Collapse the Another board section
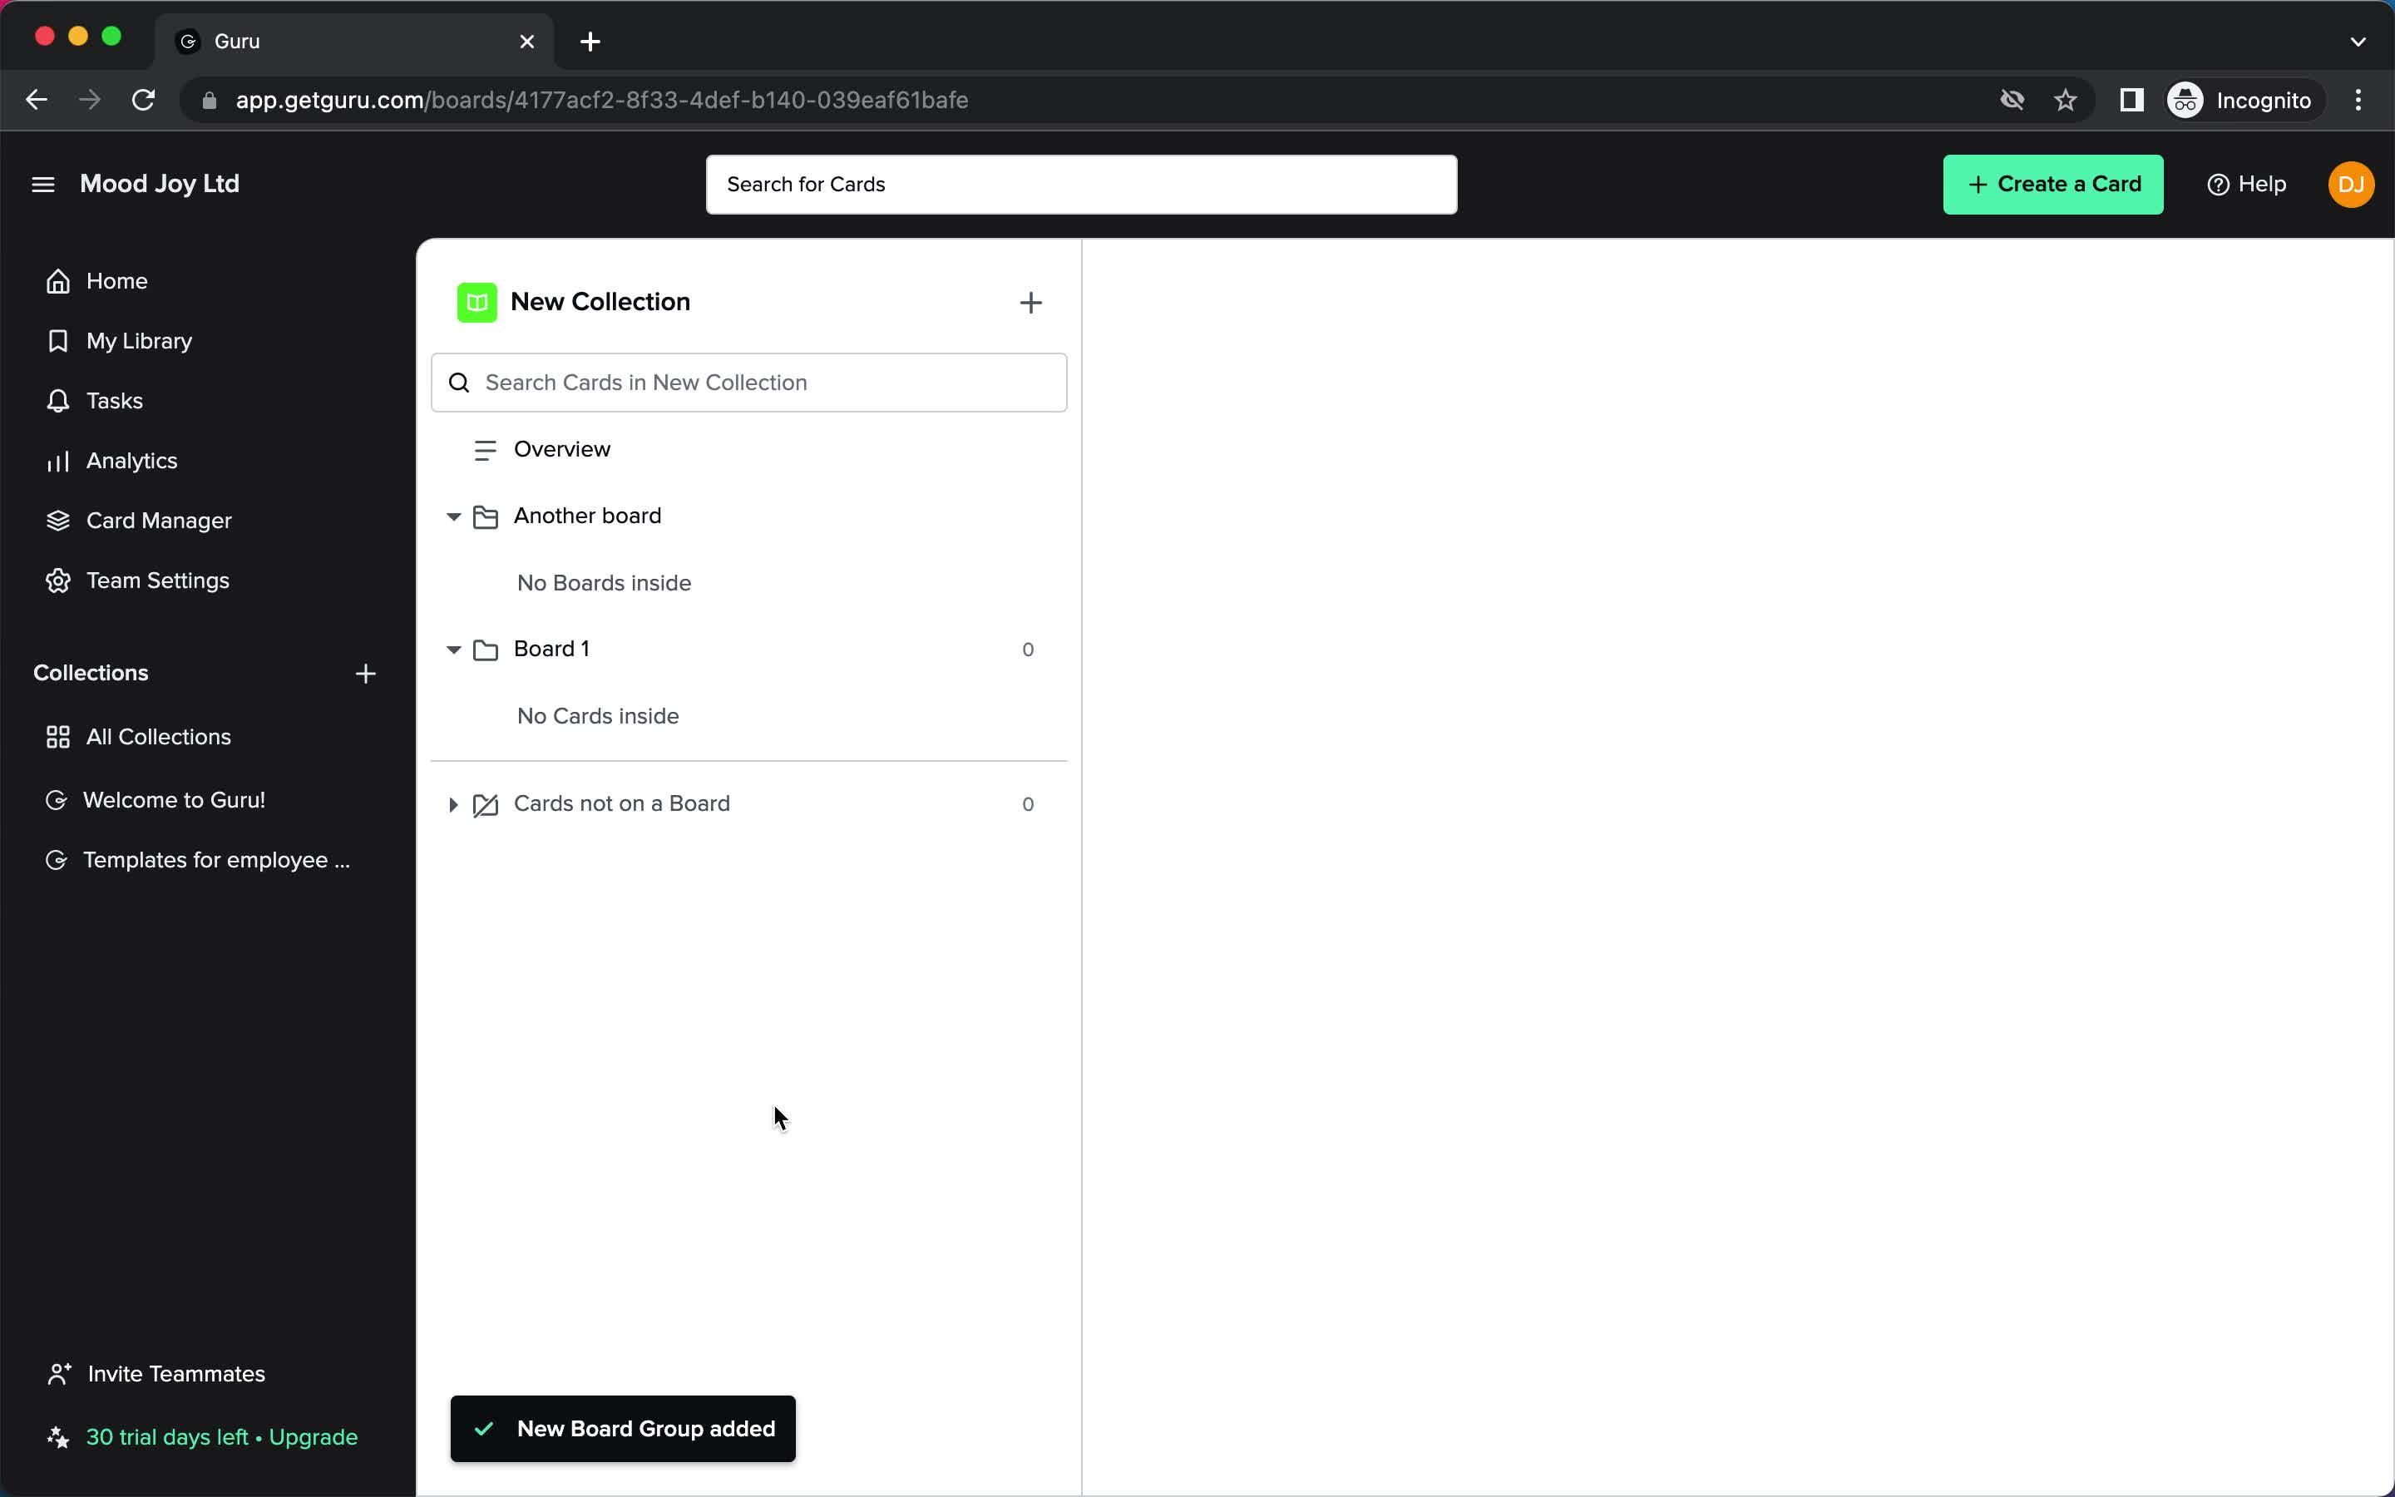 click(453, 516)
